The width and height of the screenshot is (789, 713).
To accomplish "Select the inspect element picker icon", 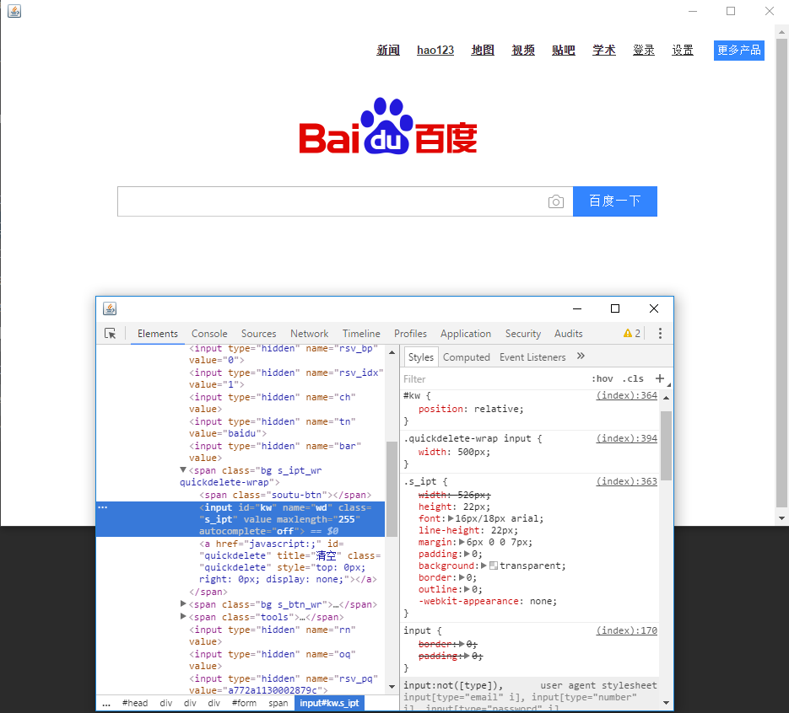I will tap(111, 334).
